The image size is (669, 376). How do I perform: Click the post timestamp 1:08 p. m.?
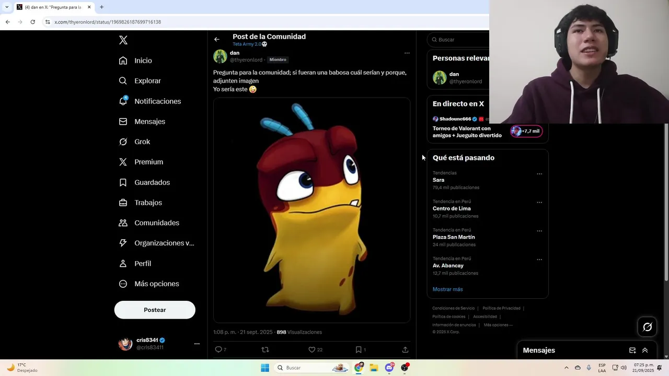point(225,332)
